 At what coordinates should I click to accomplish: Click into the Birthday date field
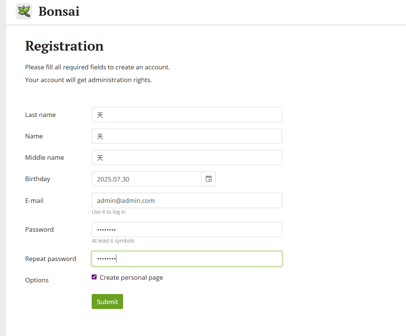click(147, 179)
